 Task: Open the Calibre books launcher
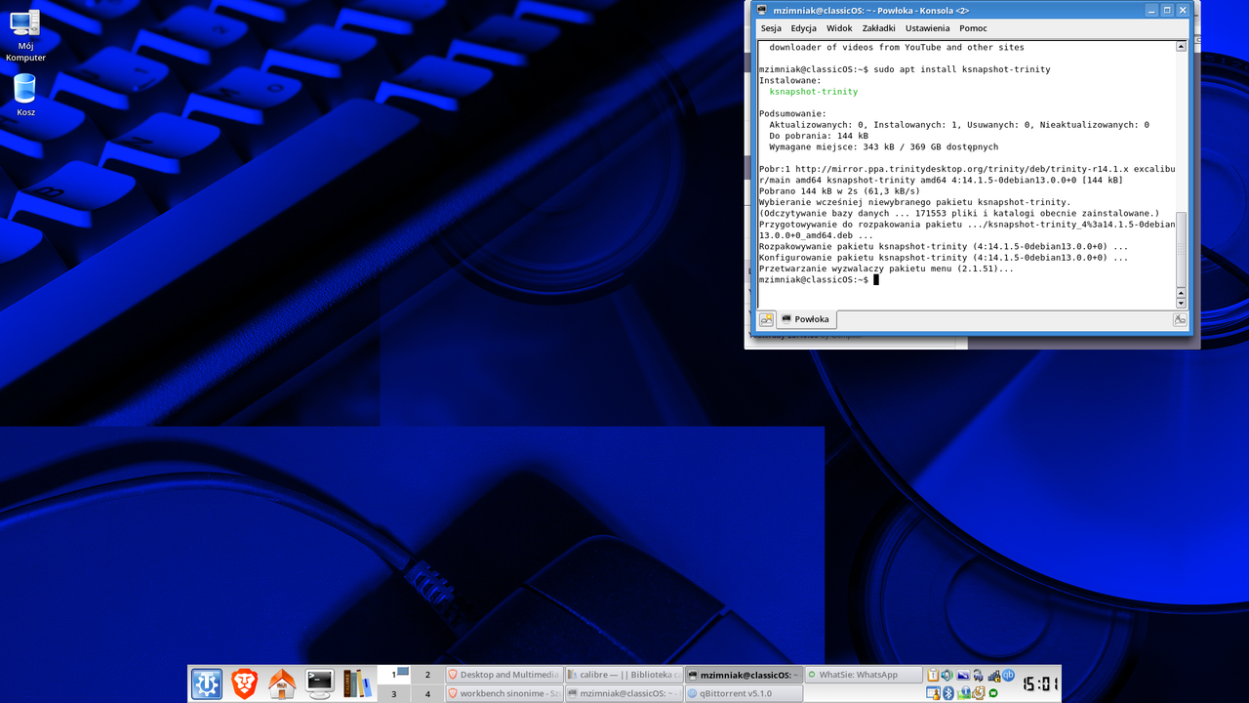pyautogui.click(x=358, y=683)
